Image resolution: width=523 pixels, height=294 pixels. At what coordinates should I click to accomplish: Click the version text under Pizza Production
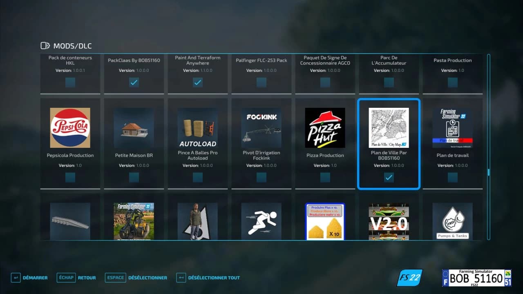[x=325, y=166]
